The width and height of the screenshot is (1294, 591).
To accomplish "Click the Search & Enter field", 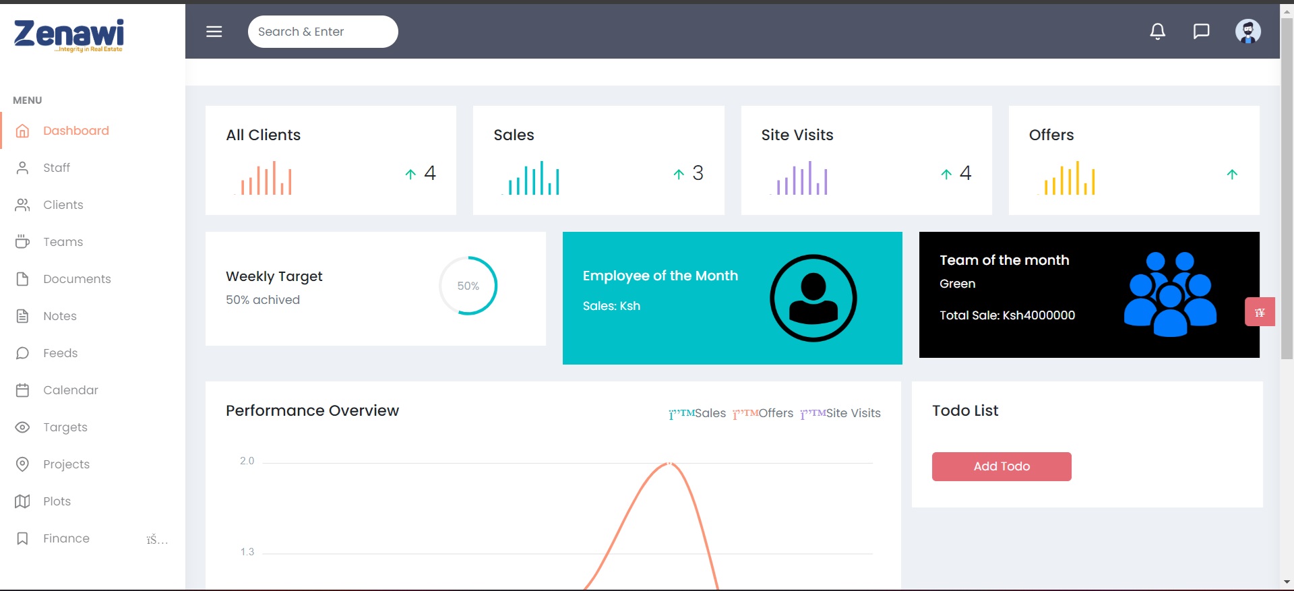I will 323,32.
